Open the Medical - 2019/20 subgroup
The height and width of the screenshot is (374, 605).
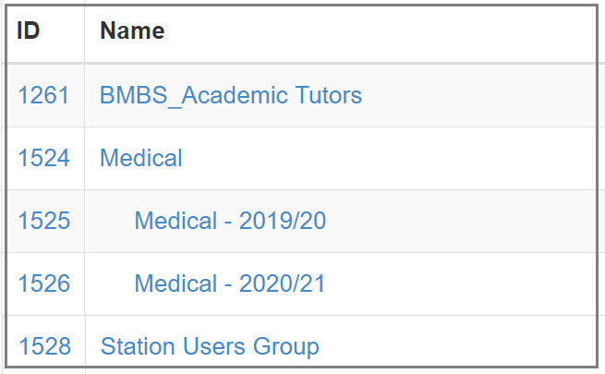pos(230,221)
